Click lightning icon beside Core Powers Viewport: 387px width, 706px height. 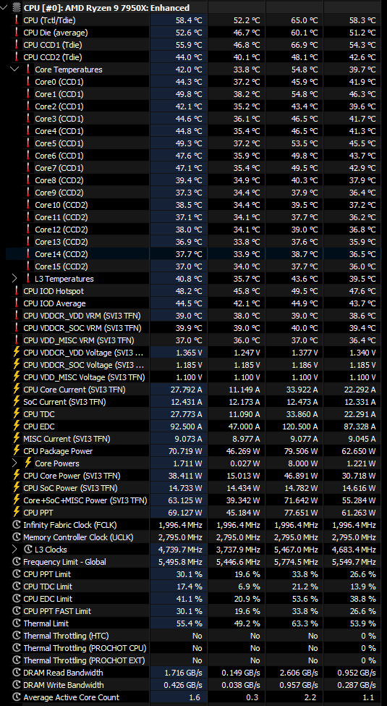[x=28, y=463]
